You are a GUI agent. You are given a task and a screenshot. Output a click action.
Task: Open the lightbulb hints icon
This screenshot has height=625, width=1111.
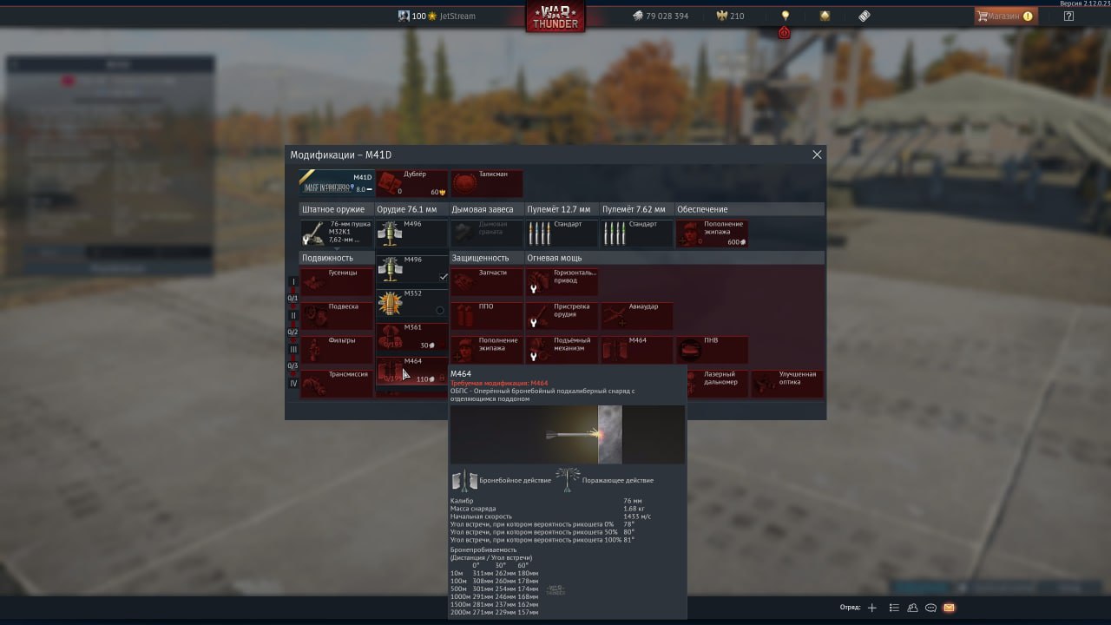point(786,16)
